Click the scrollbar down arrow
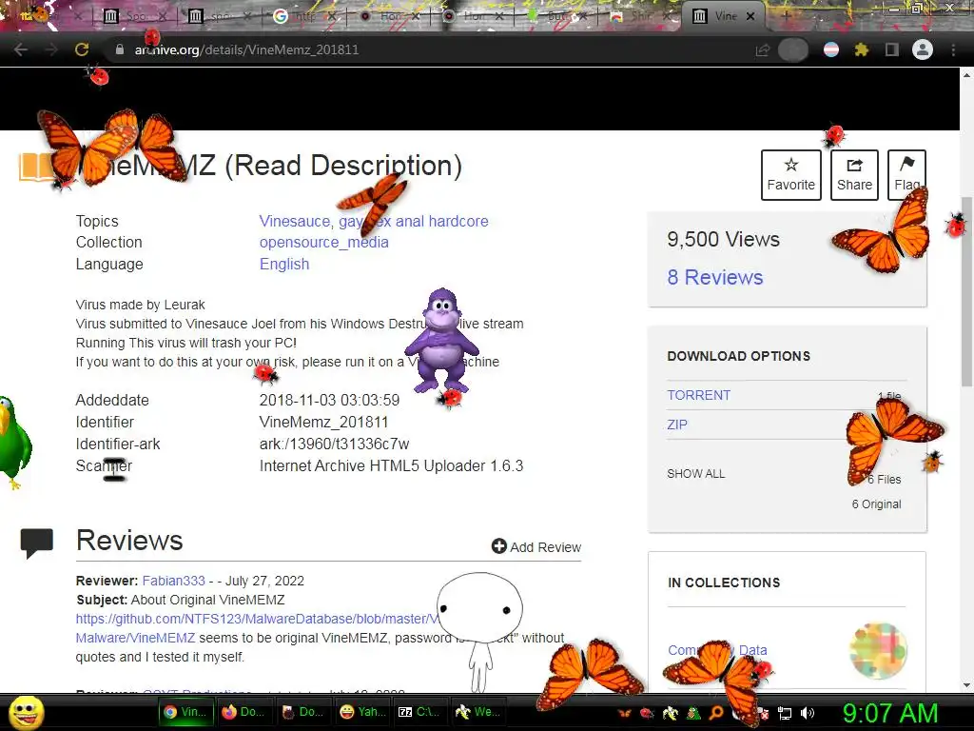Viewport: 974px width, 731px height. (966, 685)
